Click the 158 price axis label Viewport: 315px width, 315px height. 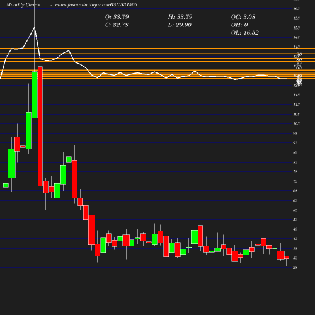point(296,18)
